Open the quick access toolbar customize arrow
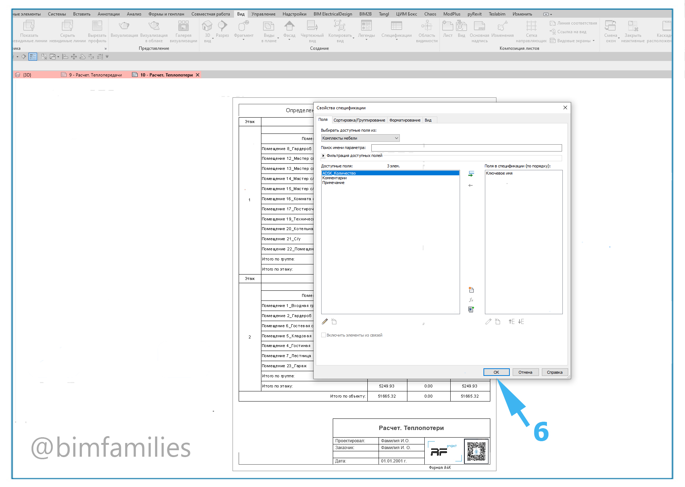This screenshot has width=685, height=487. (x=107, y=57)
